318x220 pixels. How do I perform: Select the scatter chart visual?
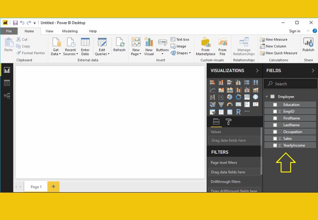click(x=221, y=97)
